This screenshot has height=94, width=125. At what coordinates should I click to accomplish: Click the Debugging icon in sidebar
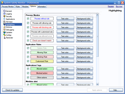(4, 30)
